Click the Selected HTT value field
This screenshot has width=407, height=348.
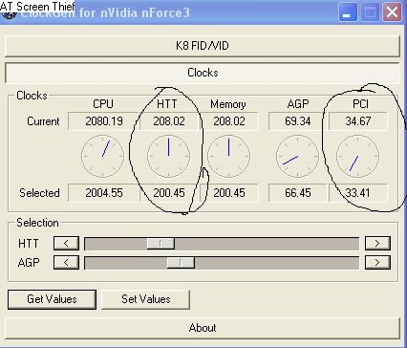coord(169,193)
